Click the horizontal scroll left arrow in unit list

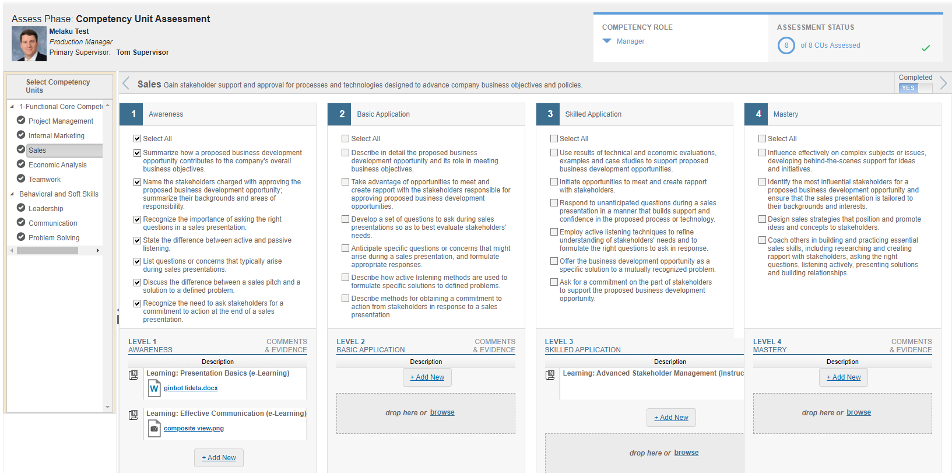[x=12, y=250]
